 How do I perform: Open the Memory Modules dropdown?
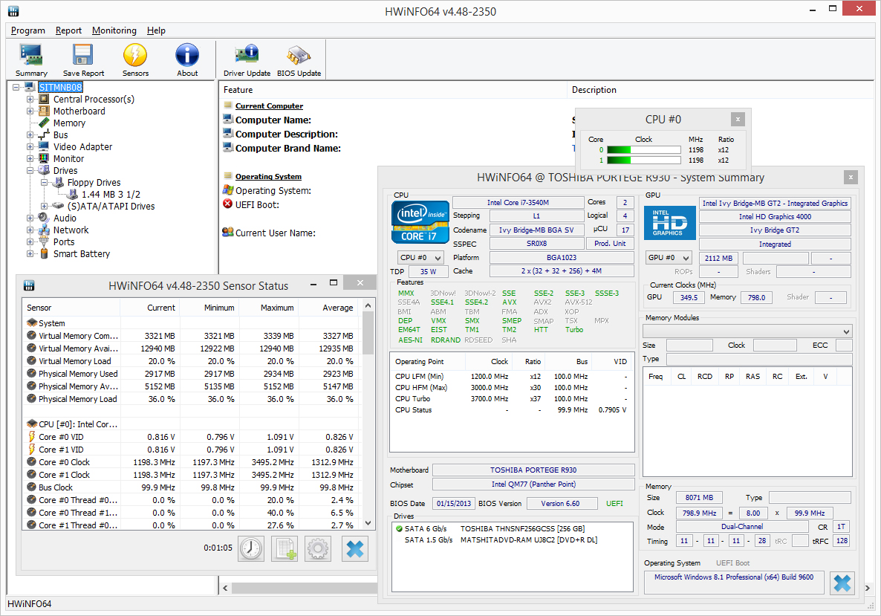[748, 331]
